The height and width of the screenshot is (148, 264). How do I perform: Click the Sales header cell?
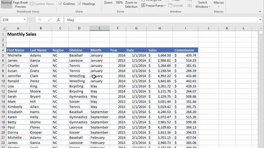click(160, 50)
